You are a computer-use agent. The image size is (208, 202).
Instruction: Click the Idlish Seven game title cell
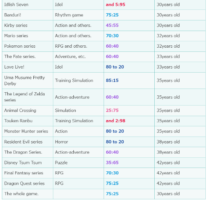click(x=28, y=5)
